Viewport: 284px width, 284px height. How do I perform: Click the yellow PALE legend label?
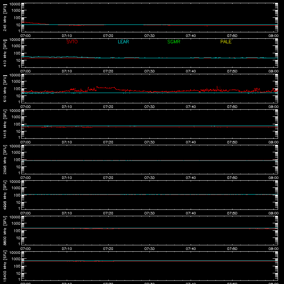coord(226,42)
